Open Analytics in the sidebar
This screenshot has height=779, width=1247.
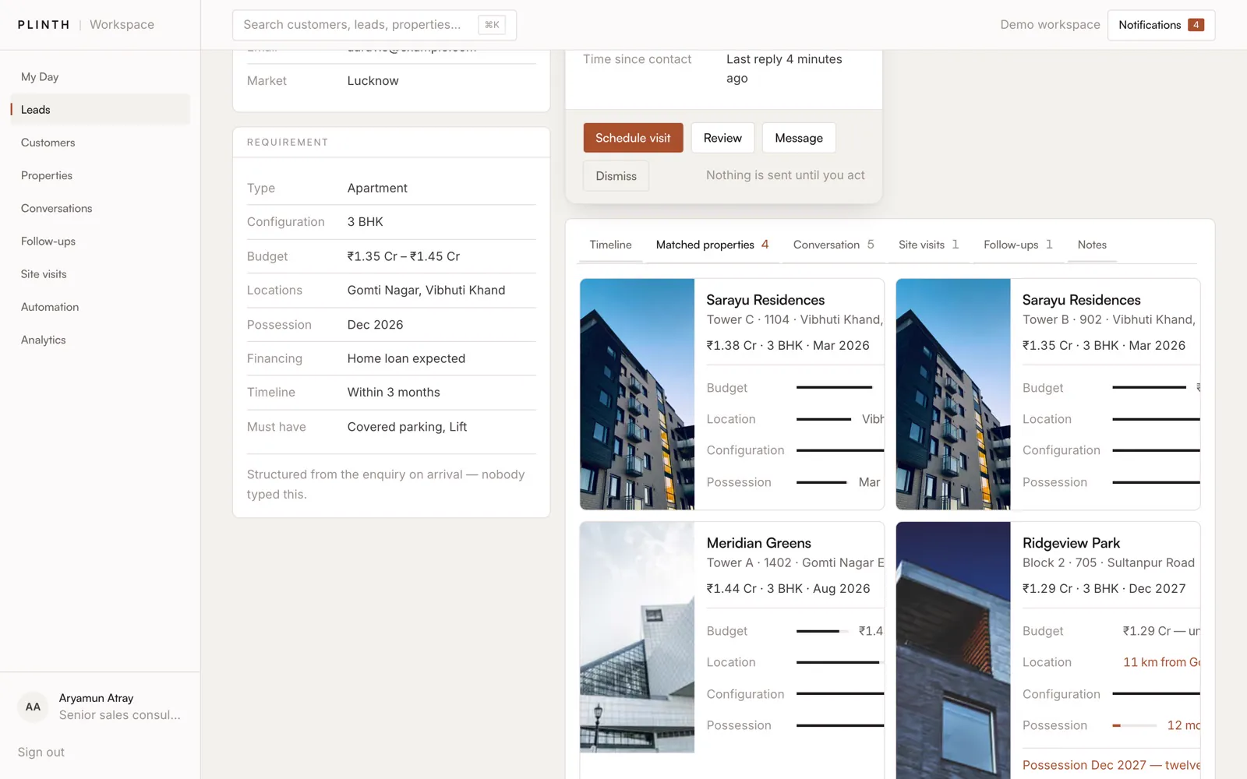(x=100, y=340)
